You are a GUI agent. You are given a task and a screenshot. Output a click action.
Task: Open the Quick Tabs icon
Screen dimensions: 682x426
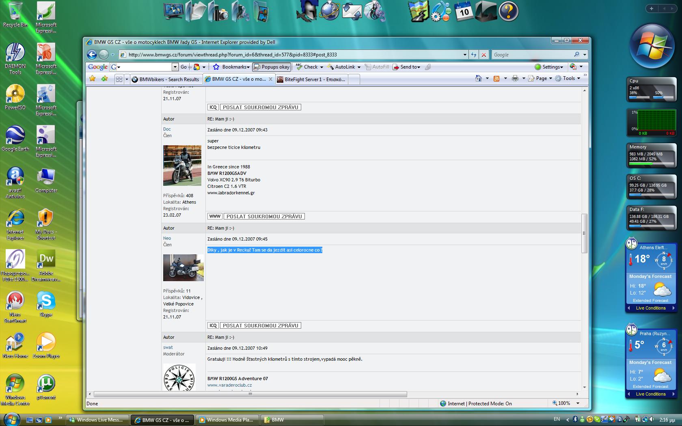click(x=119, y=79)
